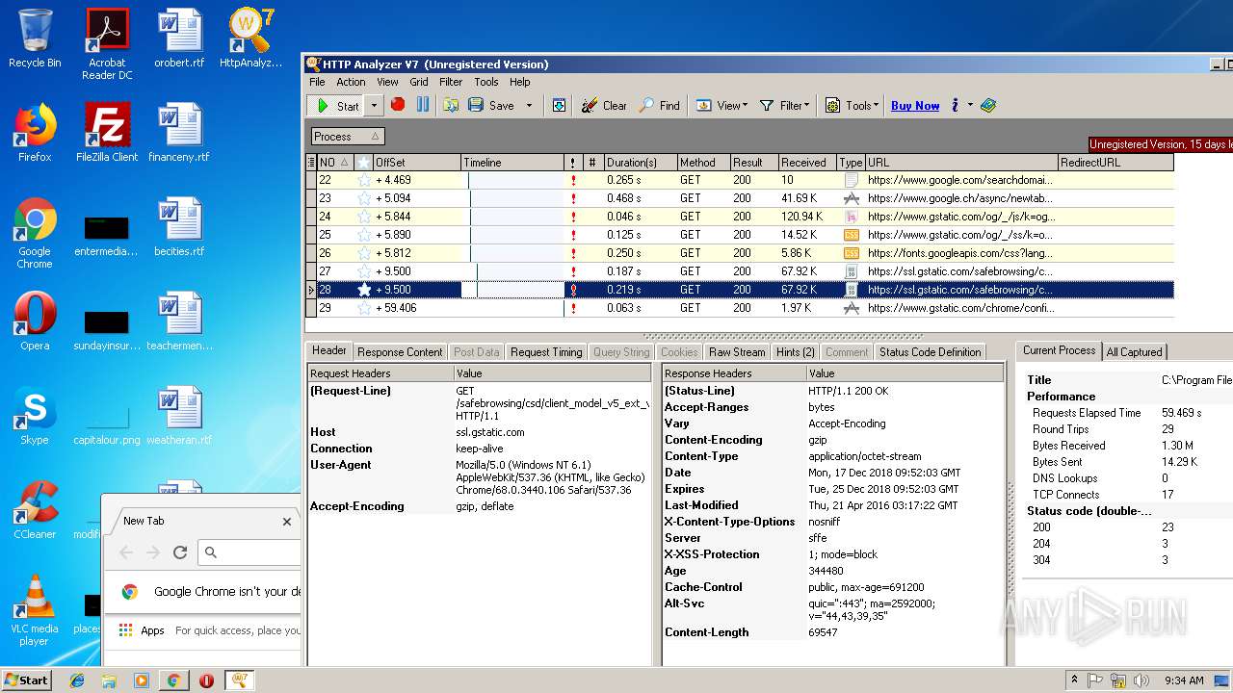Click the Windows Start button
1233x693 pixels.
(26, 680)
